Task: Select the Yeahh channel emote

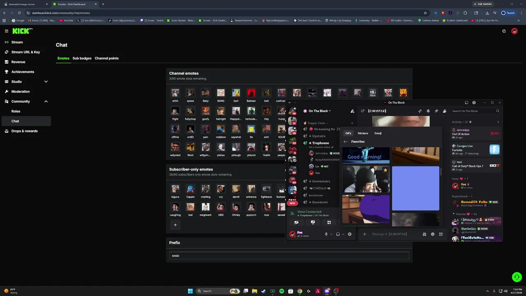Action: 266,147
